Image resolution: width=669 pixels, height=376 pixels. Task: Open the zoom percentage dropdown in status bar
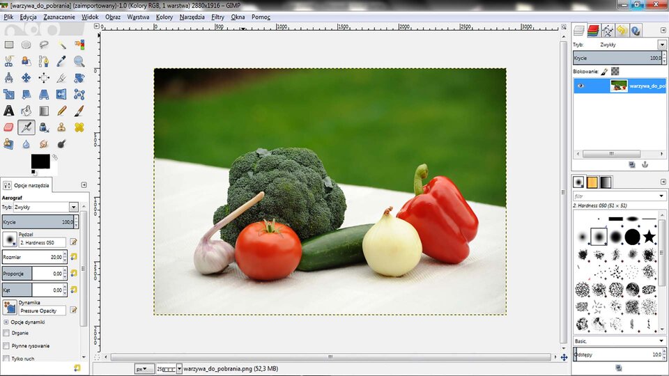[x=179, y=369]
